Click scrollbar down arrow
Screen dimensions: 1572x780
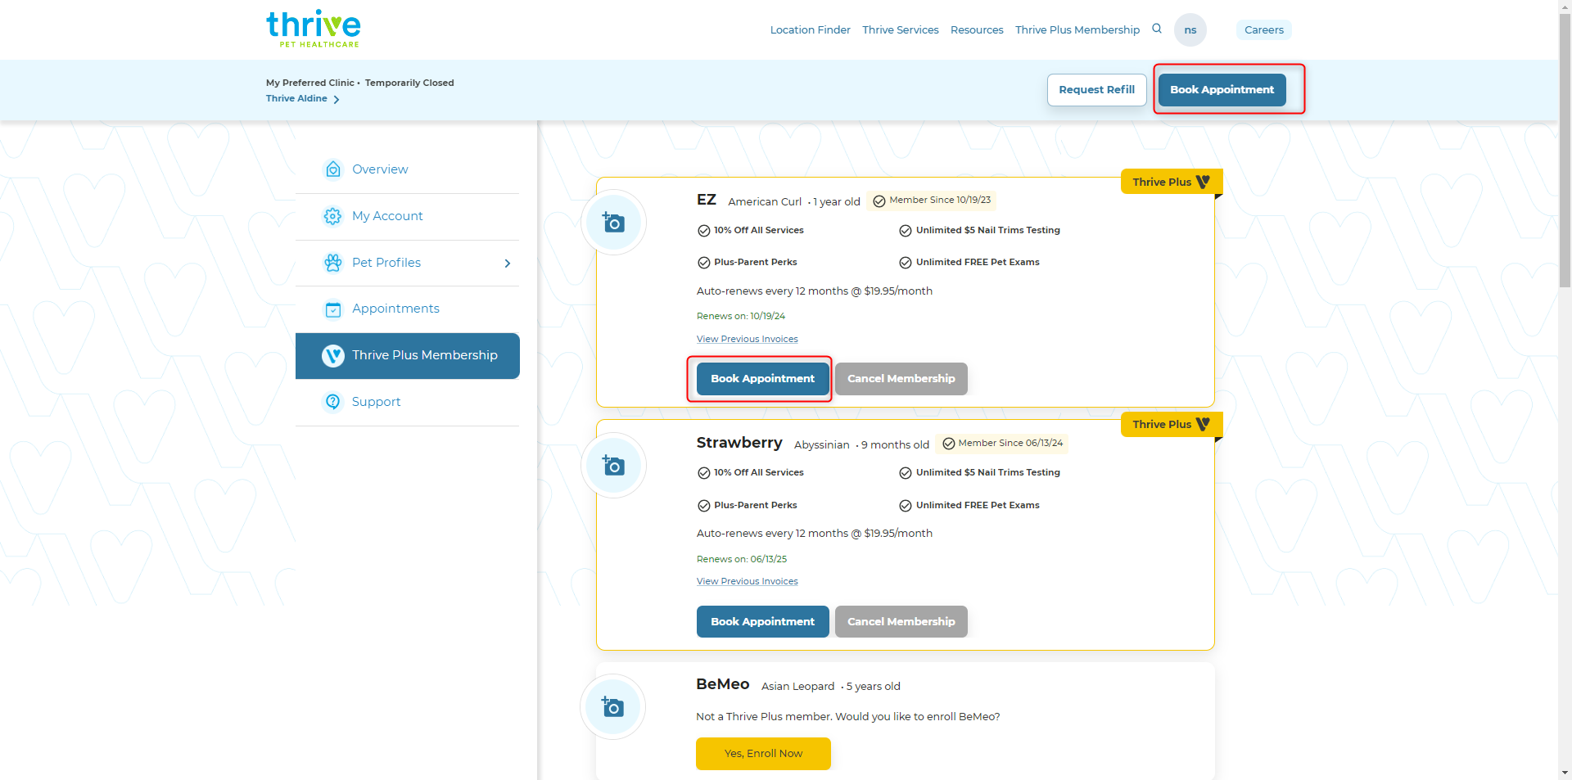(x=1565, y=773)
